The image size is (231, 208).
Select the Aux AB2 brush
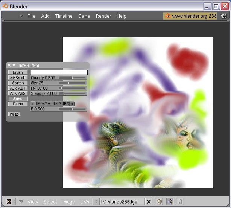(18, 93)
